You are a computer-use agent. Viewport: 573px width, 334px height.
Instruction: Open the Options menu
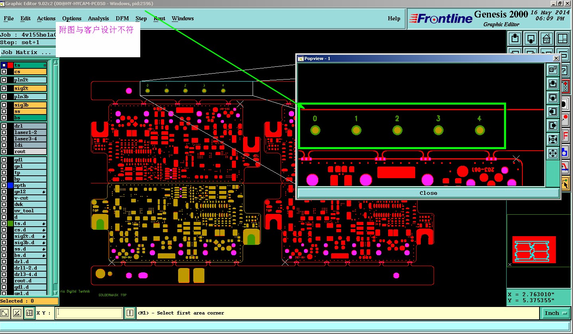click(72, 18)
